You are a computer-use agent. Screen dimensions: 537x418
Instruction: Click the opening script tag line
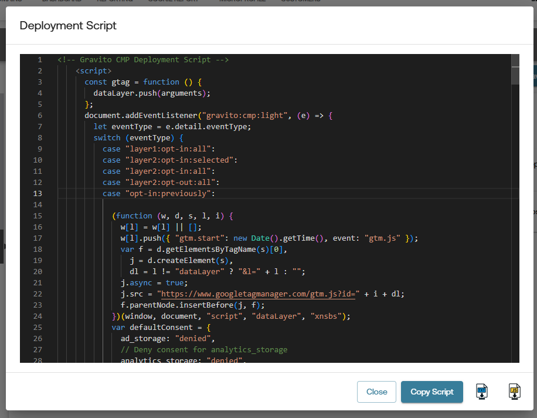coord(93,71)
